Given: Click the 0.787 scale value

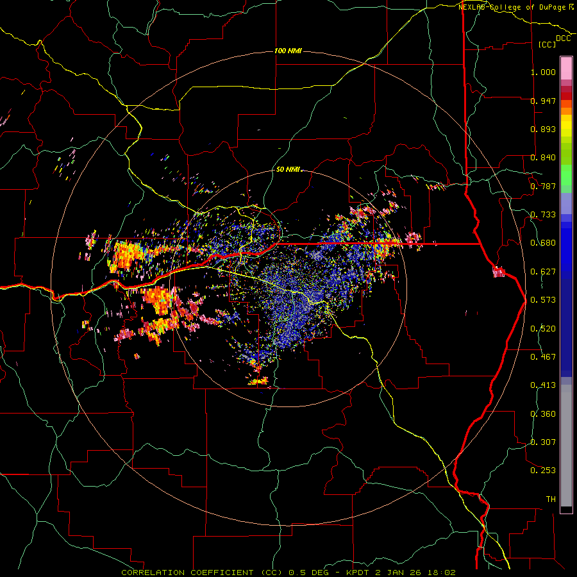Looking at the screenshot, I should (x=543, y=186).
